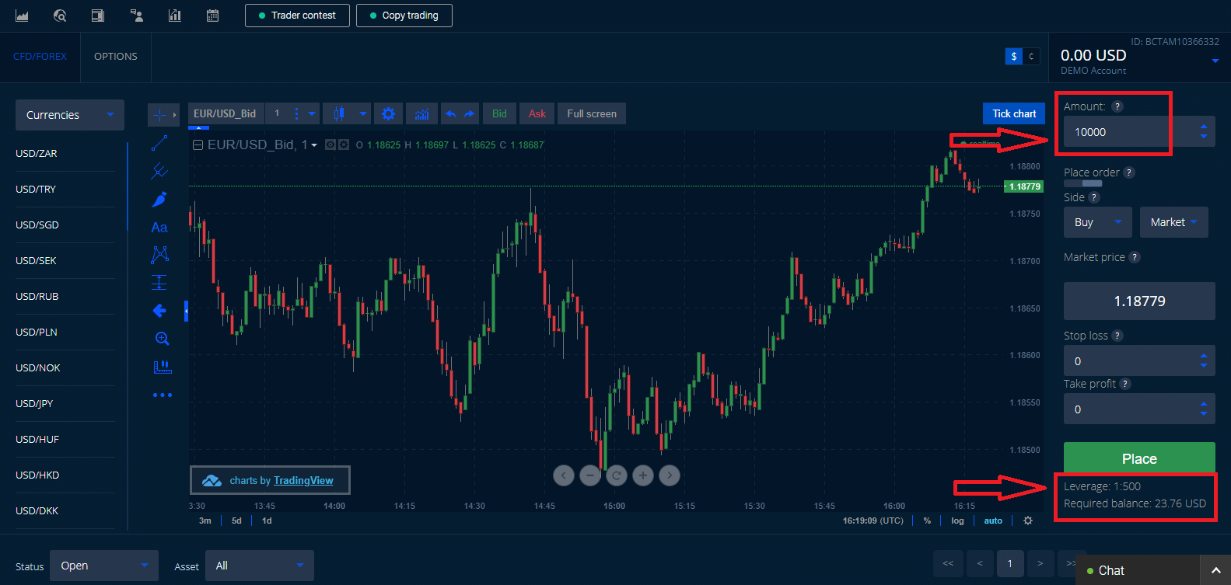
Task: Switch to CFD/FOREX tab
Action: point(40,57)
